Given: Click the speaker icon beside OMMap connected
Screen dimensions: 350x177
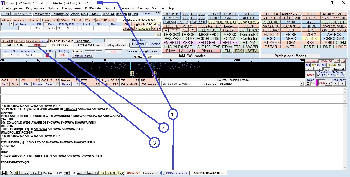Looking at the screenshot, I should [161, 173].
